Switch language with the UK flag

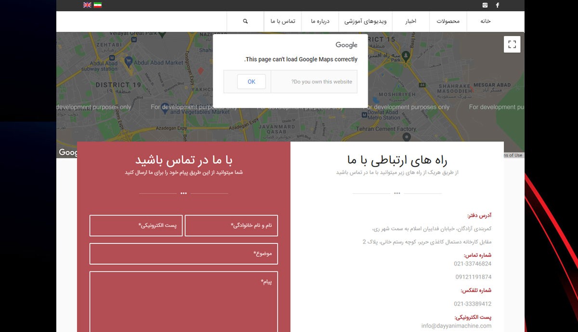(x=87, y=5)
